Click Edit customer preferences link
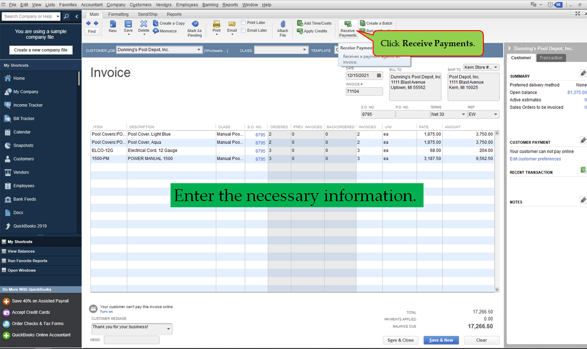 [535, 159]
